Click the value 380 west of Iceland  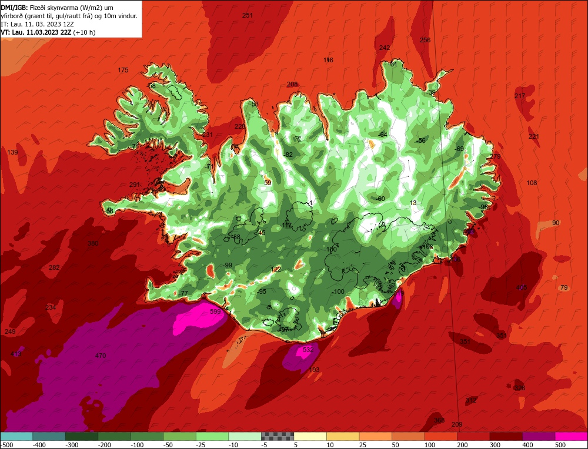click(x=93, y=244)
